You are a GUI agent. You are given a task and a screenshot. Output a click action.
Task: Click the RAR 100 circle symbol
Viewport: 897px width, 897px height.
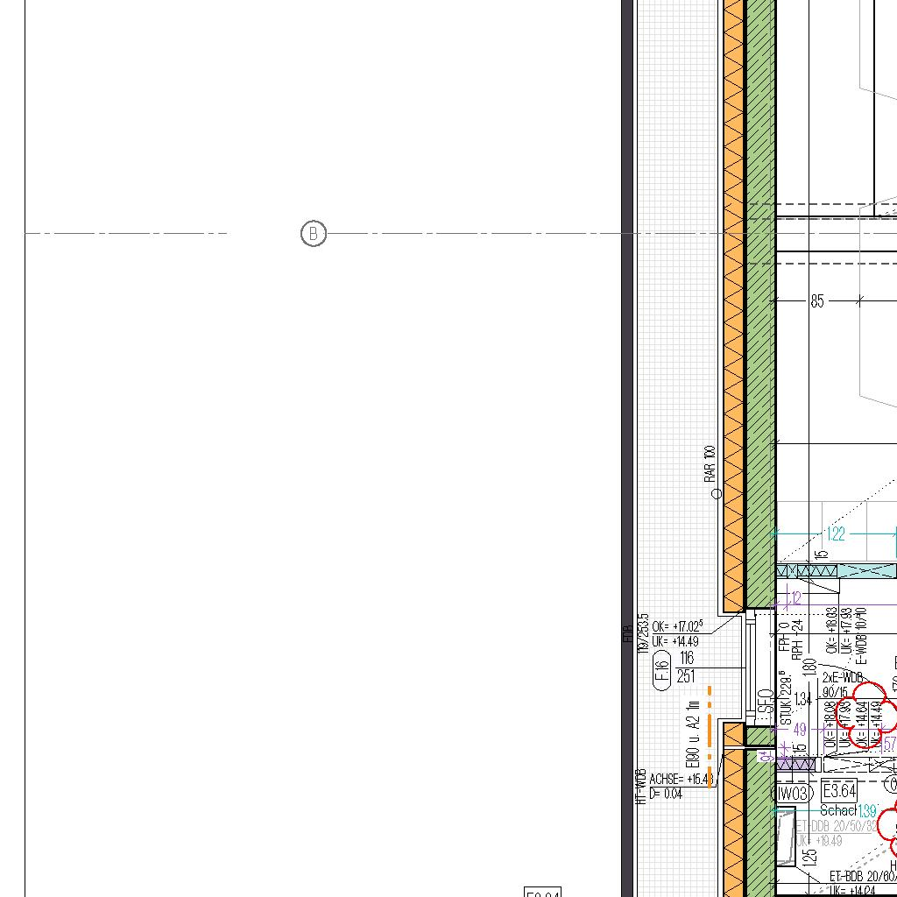tap(717, 494)
